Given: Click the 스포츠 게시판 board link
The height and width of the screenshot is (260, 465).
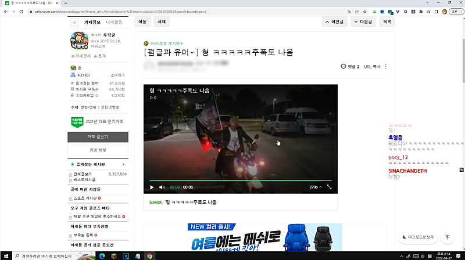Looking at the screenshot, I should 84,198.
